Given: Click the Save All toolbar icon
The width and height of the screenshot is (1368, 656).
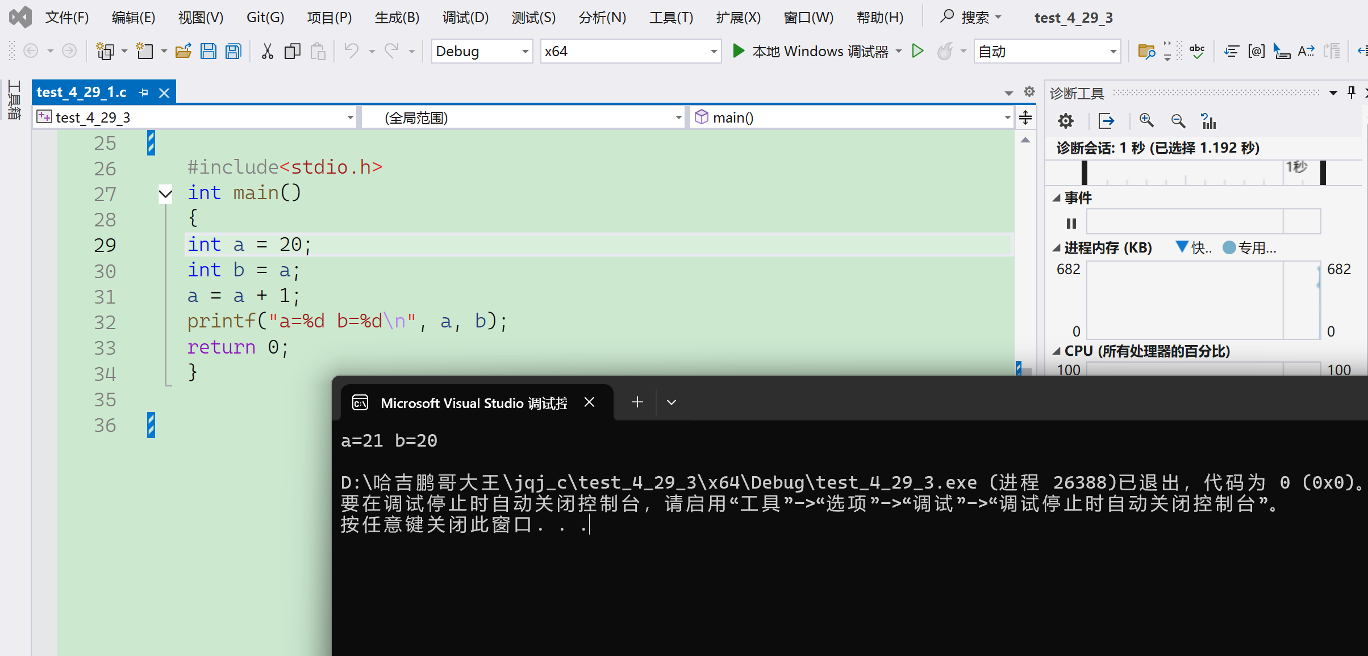Looking at the screenshot, I should tap(233, 52).
